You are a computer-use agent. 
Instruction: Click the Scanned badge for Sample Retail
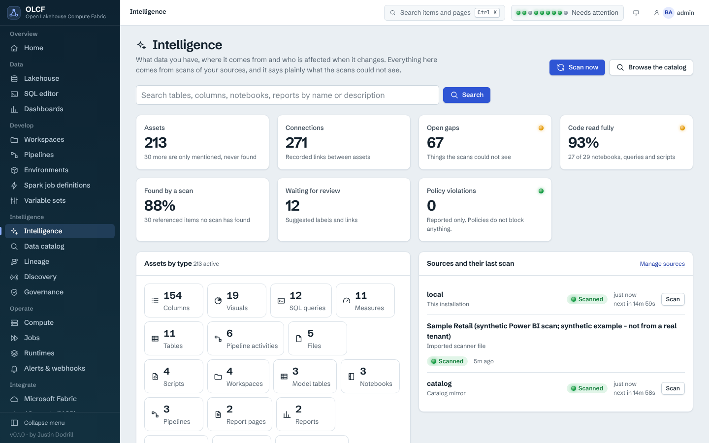447,361
